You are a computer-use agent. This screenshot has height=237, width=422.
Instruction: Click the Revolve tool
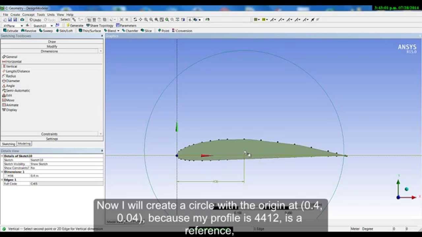point(29,31)
